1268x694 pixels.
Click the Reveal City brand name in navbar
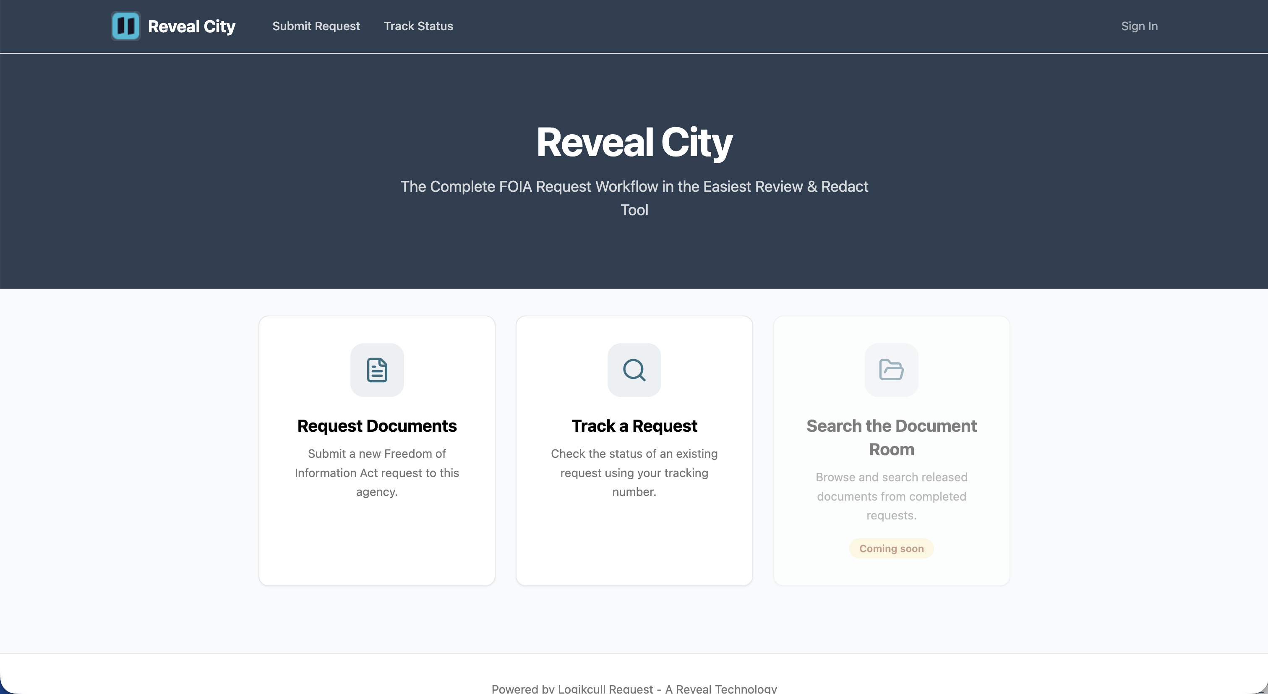(191, 26)
